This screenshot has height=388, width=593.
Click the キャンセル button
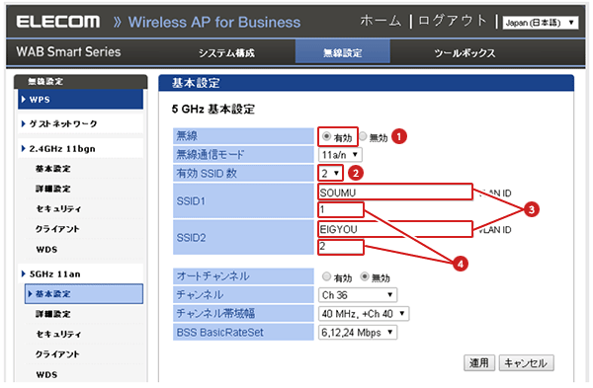[526, 363]
